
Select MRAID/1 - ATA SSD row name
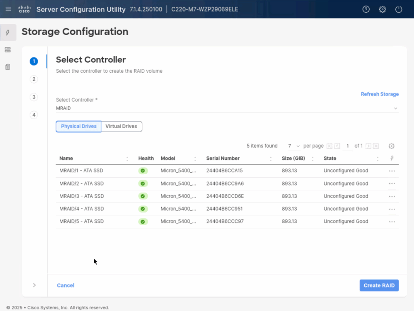[81, 171]
